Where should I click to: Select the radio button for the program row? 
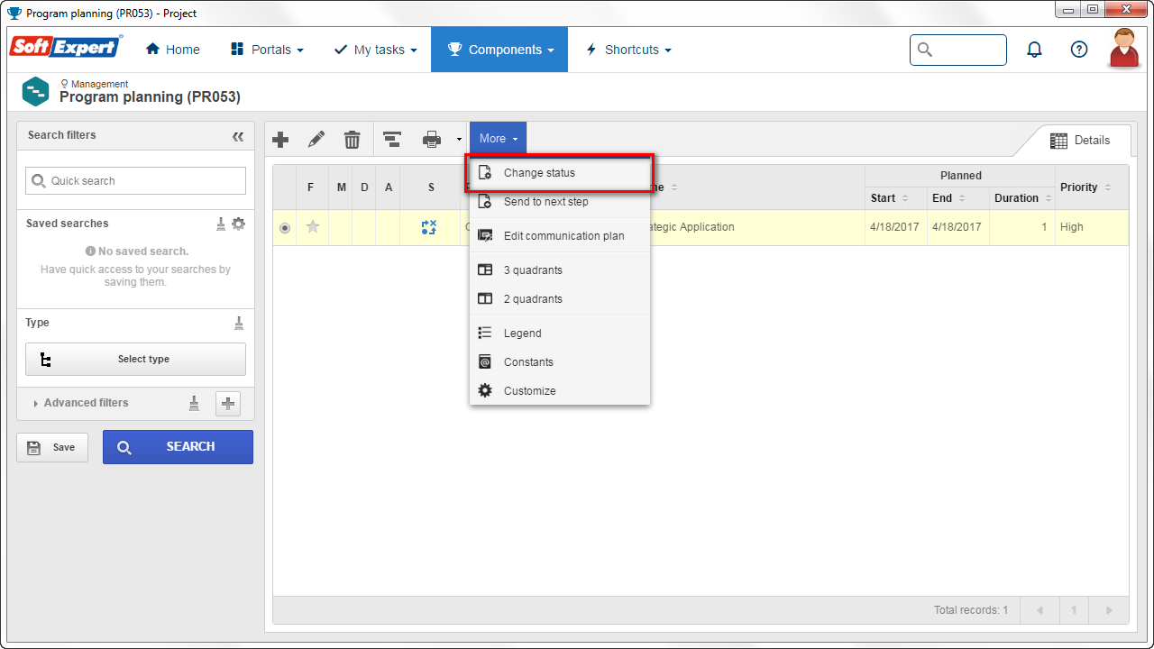tap(285, 228)
